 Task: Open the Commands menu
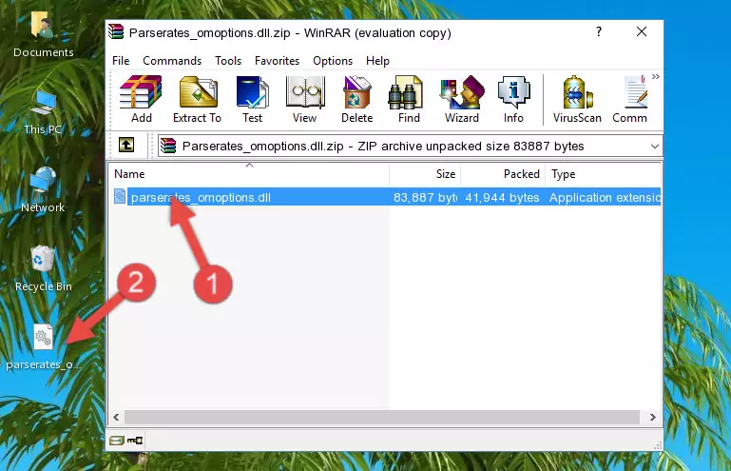(x=172, y=61)
